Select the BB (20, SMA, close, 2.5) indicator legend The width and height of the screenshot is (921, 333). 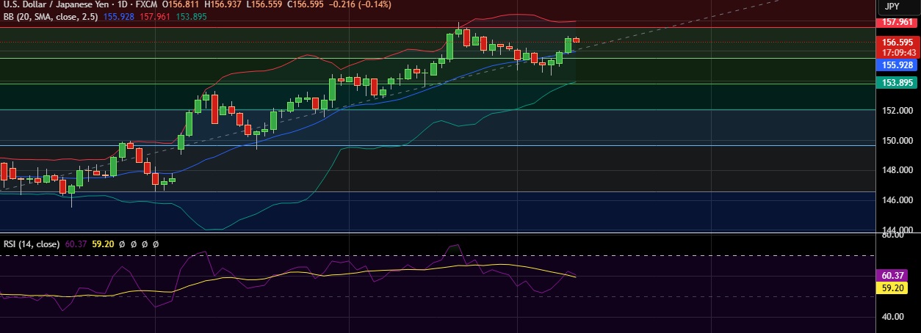tap(50, 16)
